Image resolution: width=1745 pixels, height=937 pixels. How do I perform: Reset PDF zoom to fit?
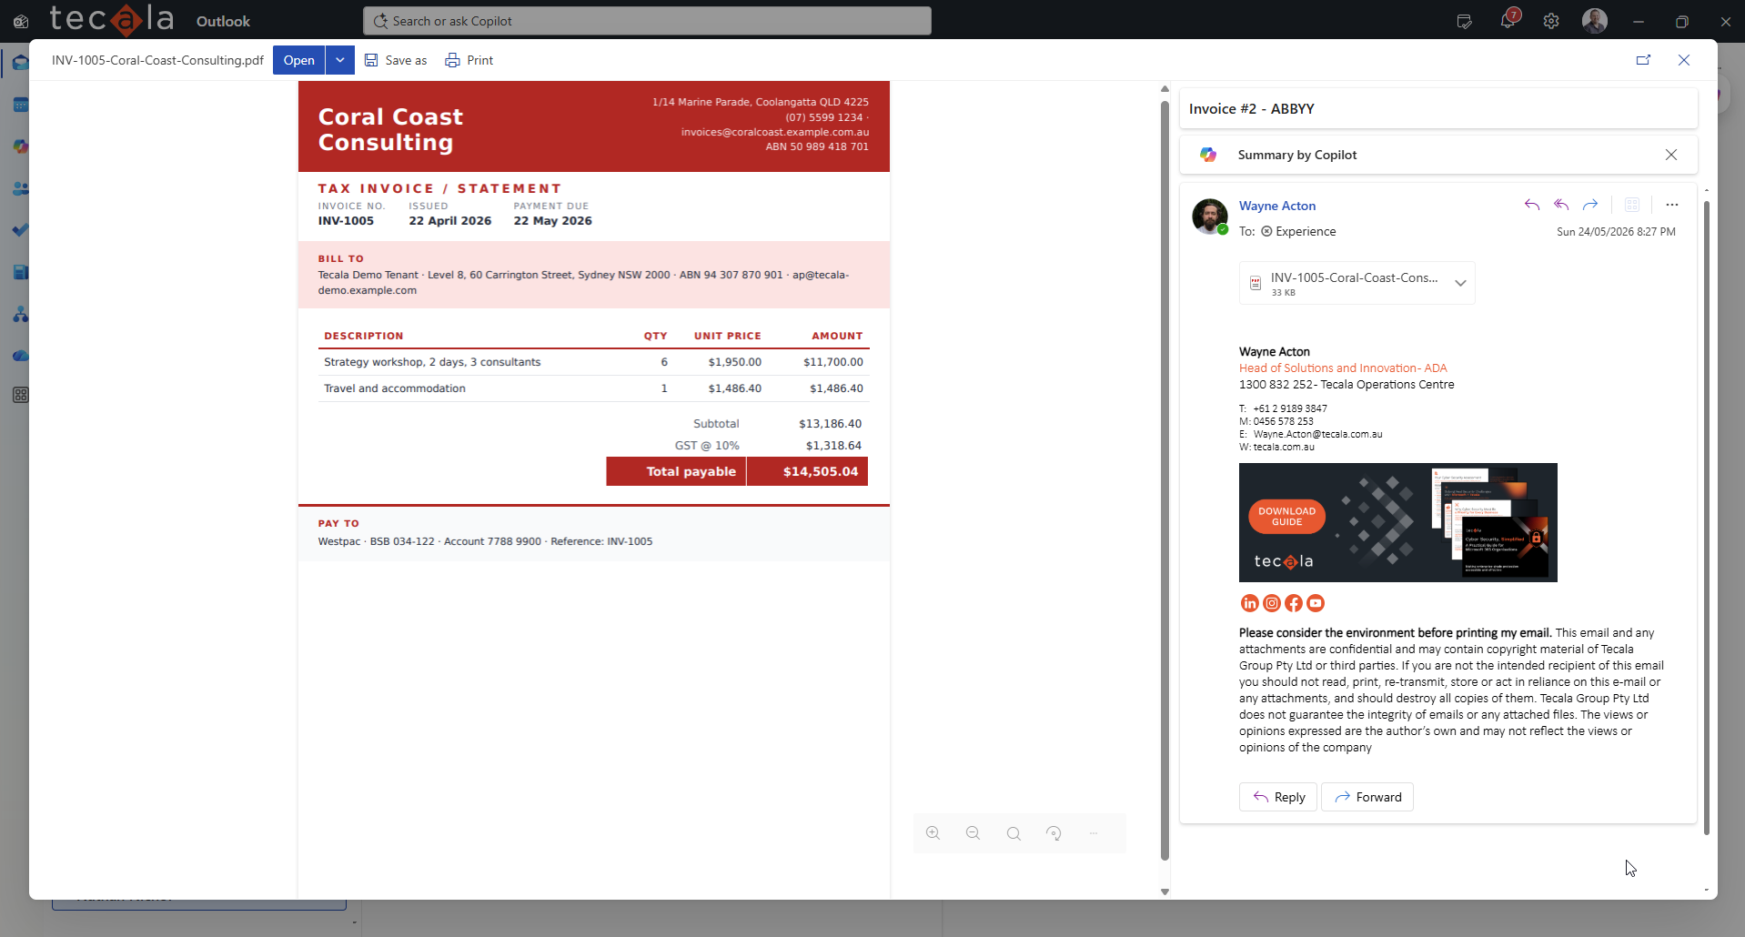[1014, 833]
